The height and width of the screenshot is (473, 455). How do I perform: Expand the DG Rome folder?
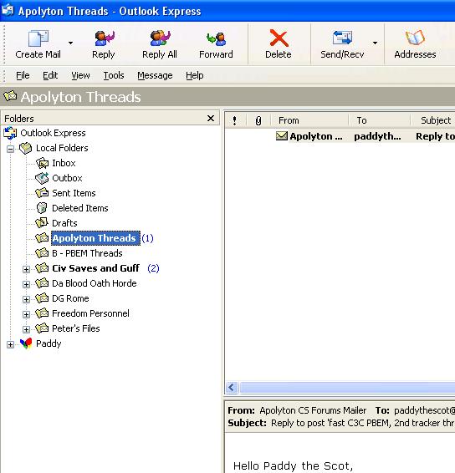click(26, 299)
